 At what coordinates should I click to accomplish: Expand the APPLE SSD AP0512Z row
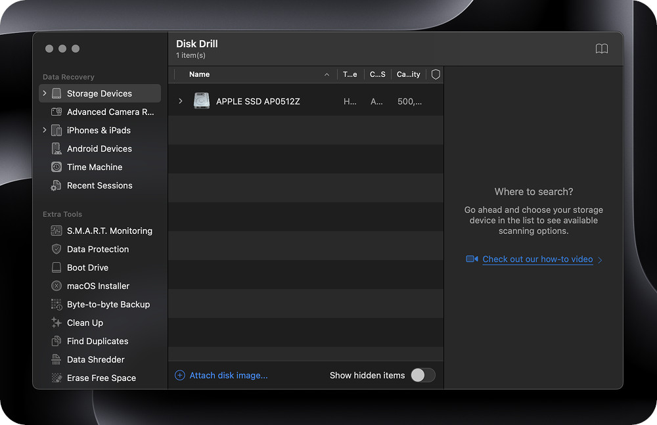pyautogui.click(x=181, y=101)
